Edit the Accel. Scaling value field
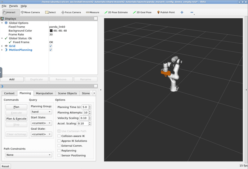Viewport: 248px width, 169px height. (82, 123)
